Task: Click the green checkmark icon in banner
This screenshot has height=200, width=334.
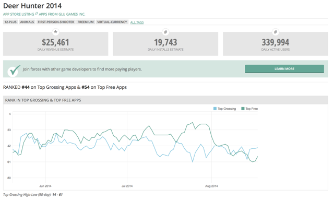Action: [14, 70]
